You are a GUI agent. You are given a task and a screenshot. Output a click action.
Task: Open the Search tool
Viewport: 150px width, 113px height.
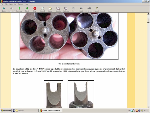[58, 8]
